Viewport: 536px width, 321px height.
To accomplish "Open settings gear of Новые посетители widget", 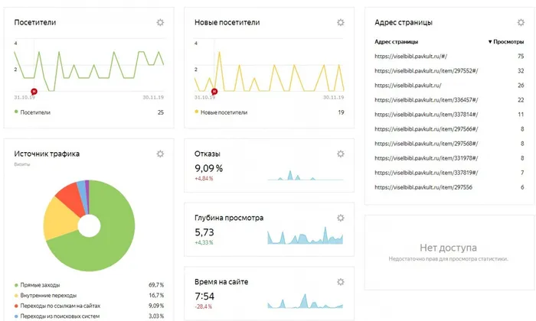I will coord(341,22).
